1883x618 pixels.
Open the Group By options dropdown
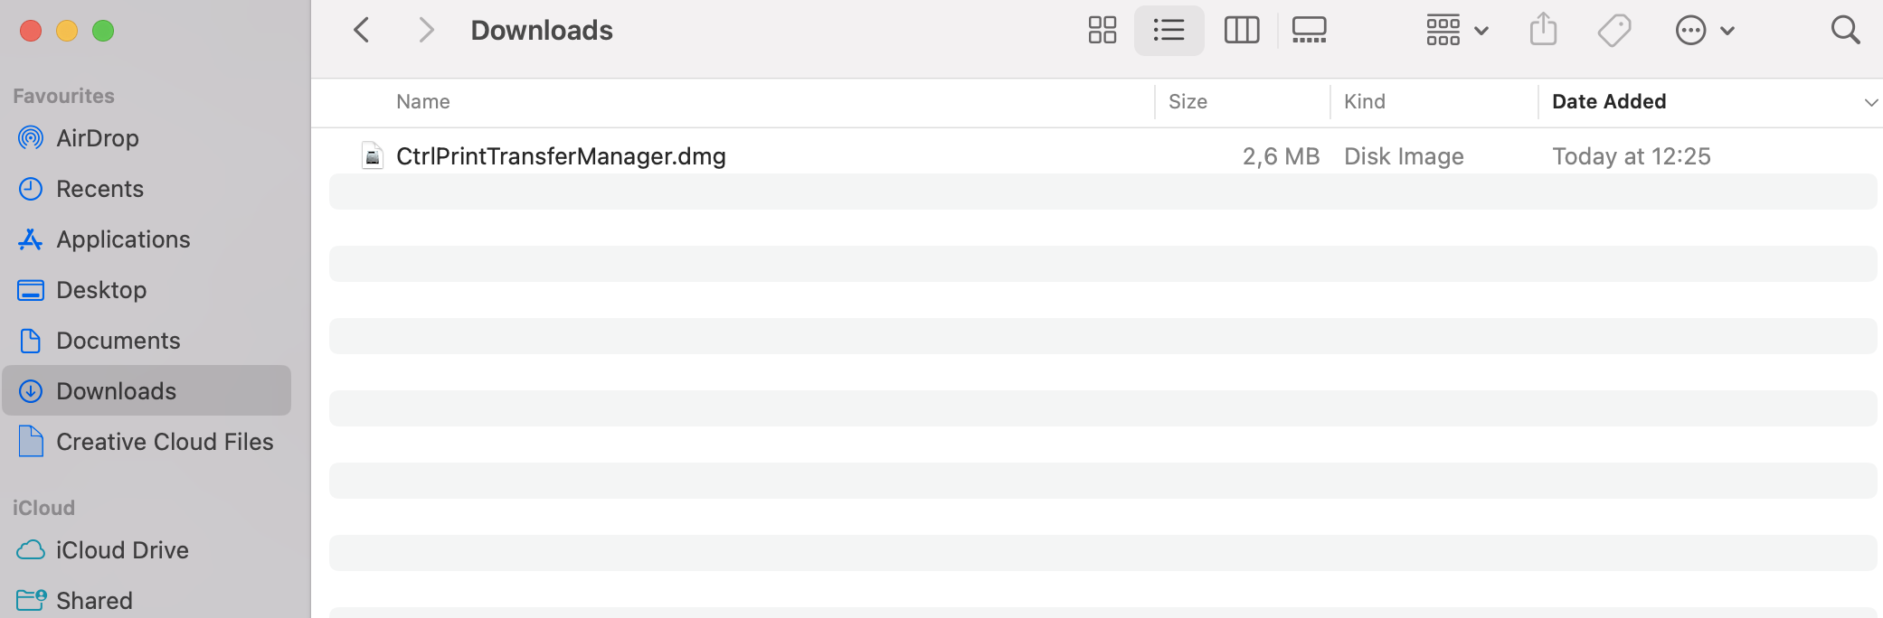tap(1457, 30)
